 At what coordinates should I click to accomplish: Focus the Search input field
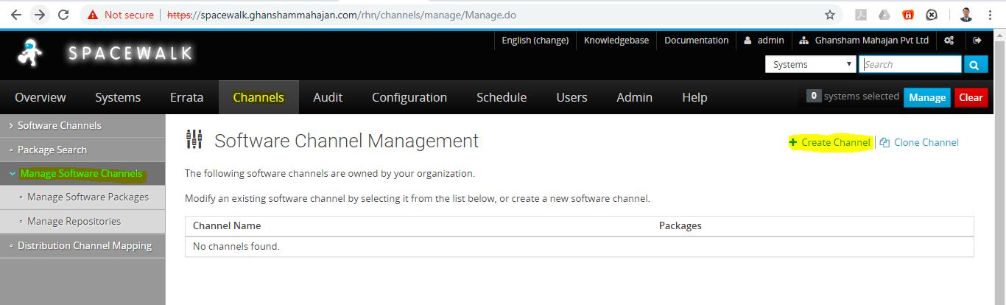910,65
